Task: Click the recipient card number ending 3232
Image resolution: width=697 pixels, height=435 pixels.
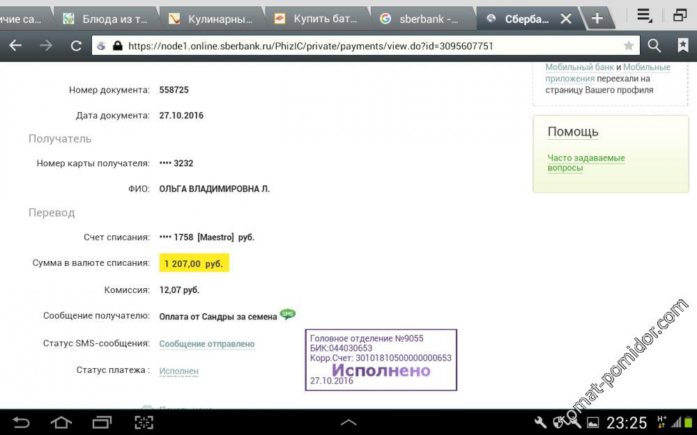Action: (x=176, y=163)
